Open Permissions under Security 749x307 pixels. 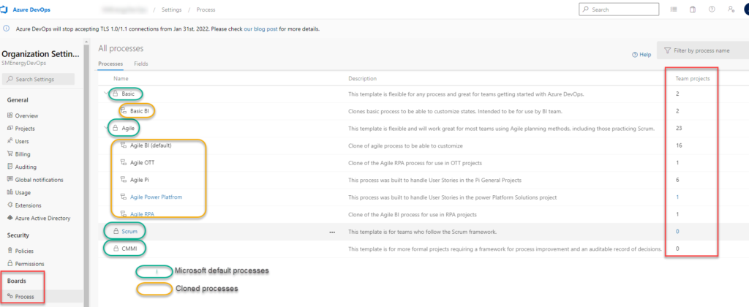[x=29, y=264]
